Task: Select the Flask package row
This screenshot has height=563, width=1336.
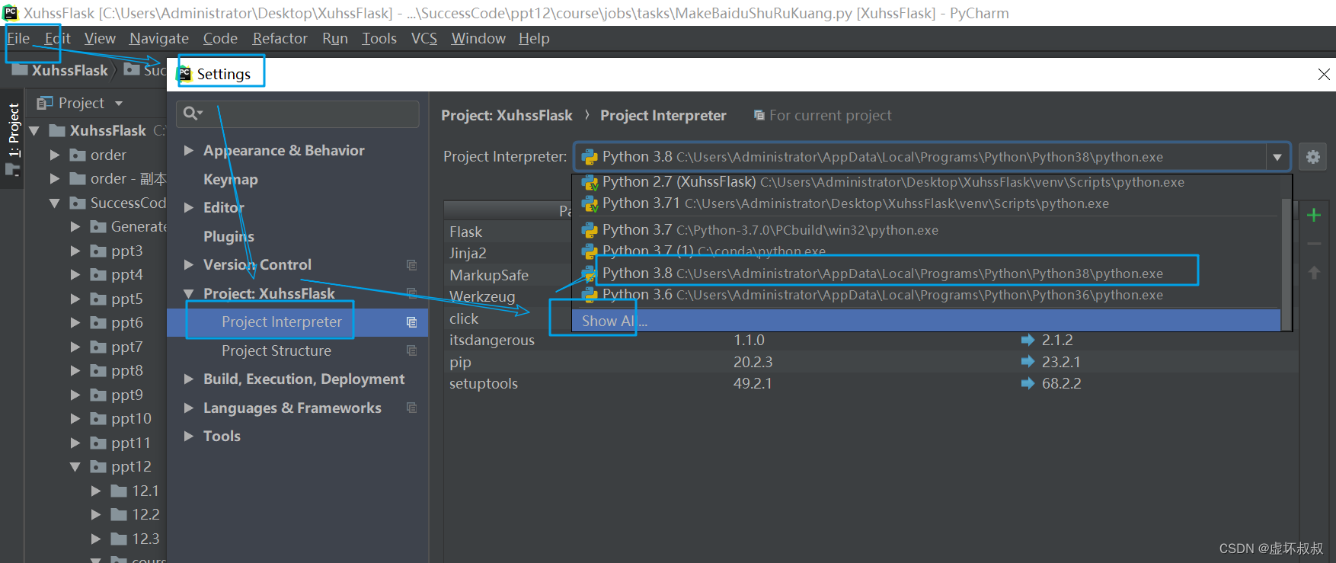Action: (x=465, y=232)
